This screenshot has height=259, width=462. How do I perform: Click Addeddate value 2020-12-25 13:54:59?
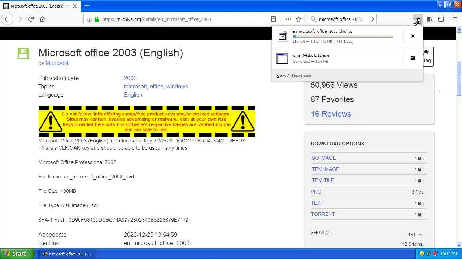tap(151, 235)
